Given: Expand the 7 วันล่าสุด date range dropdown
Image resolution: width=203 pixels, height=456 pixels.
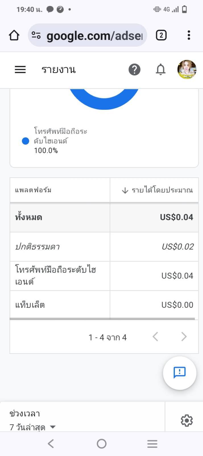Looking at the screenshot, I should 33,427.
